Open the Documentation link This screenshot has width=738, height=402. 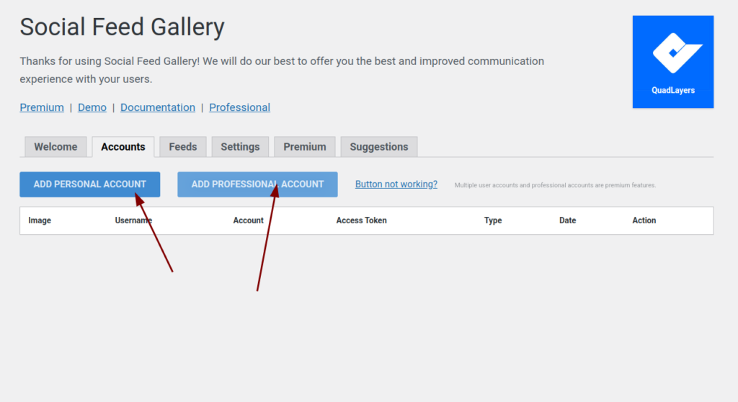(x=158, y=107)
